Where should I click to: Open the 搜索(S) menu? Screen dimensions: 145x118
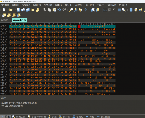(26, 5)
